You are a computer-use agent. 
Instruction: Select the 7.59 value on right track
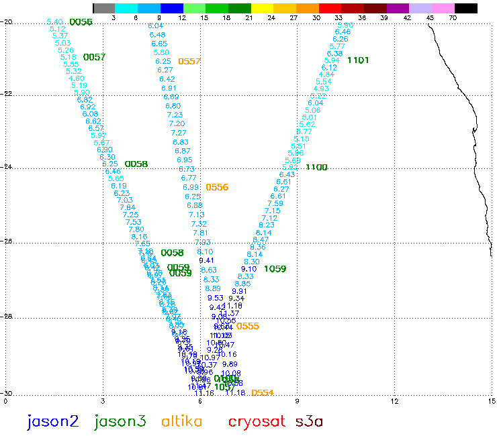(x=275, y=203)
